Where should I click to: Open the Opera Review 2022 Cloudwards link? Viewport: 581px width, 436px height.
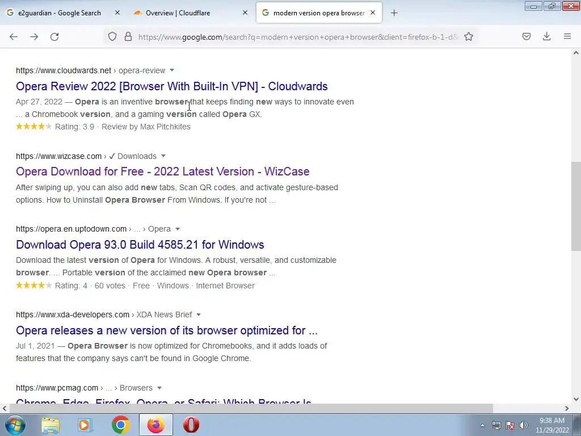(171, 86)
